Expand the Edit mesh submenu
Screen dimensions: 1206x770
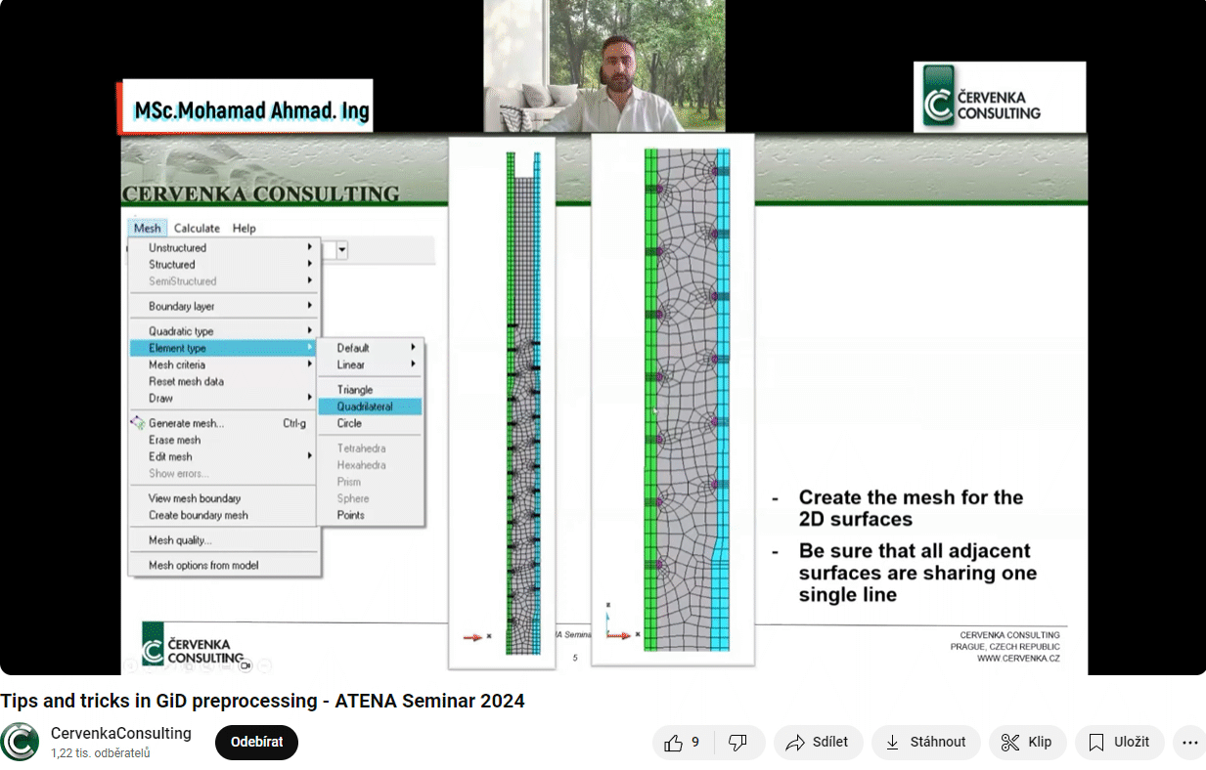coord(225,456)
